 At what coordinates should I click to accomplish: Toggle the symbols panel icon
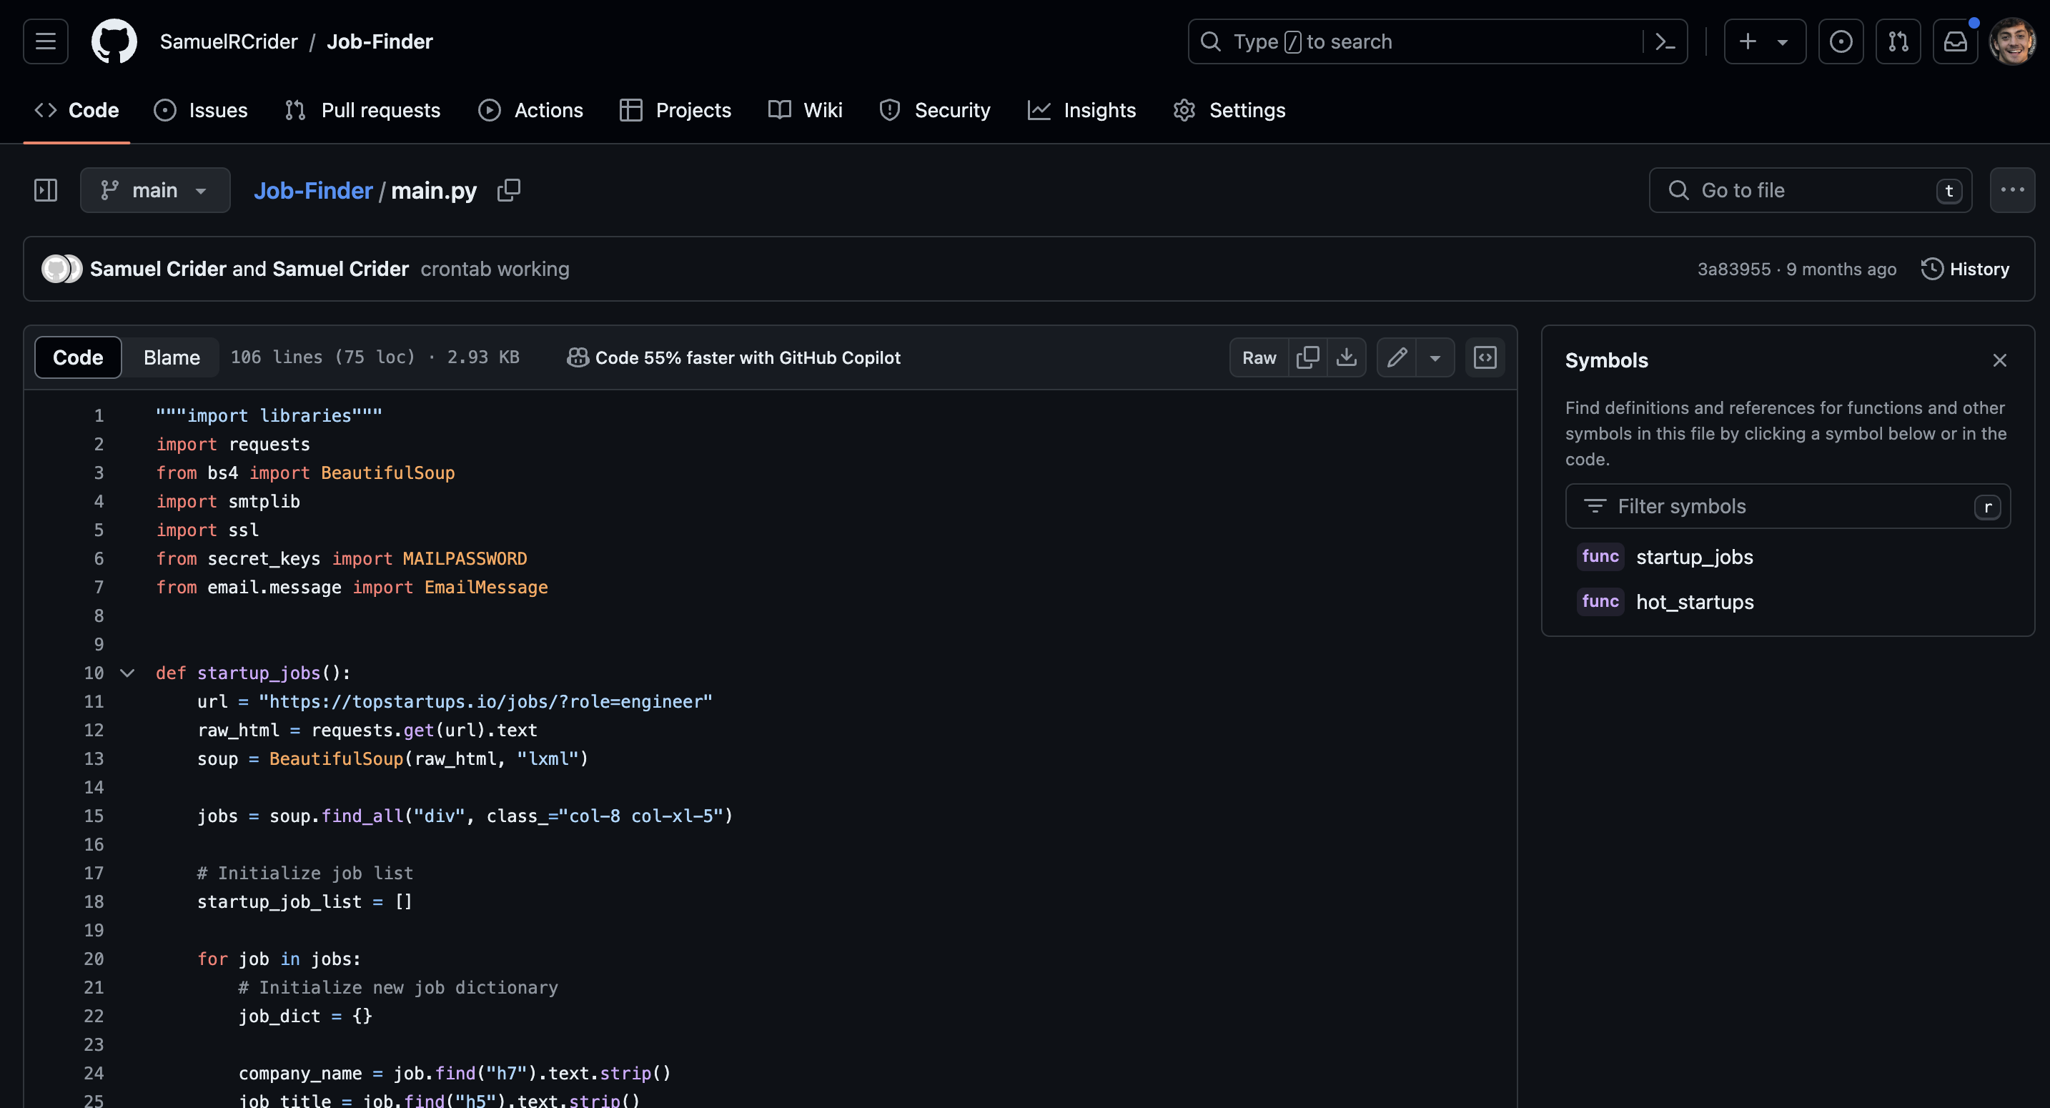pos(1485,357)
